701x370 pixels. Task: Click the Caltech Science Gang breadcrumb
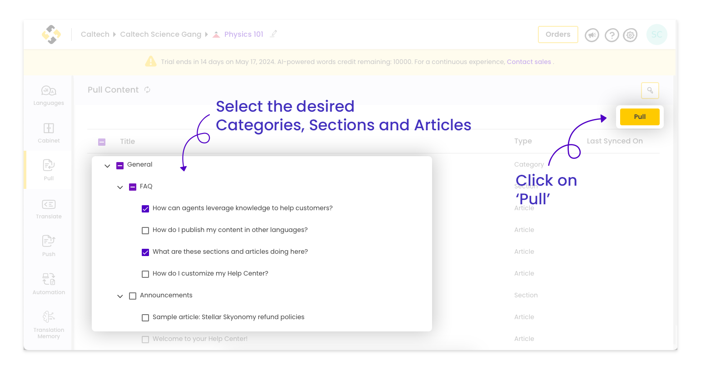click(160, 35)
